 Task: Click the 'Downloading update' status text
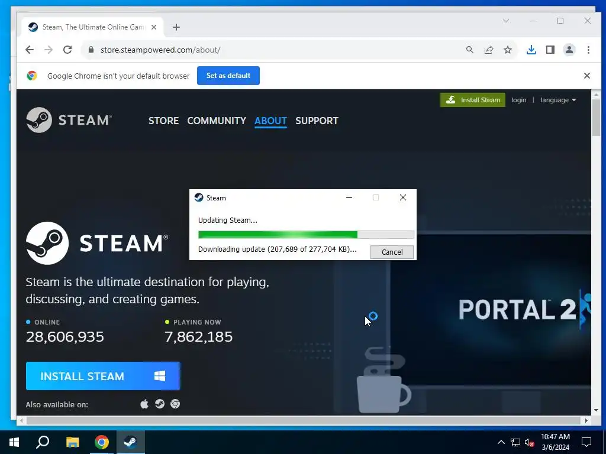click(x=277, y=249)
